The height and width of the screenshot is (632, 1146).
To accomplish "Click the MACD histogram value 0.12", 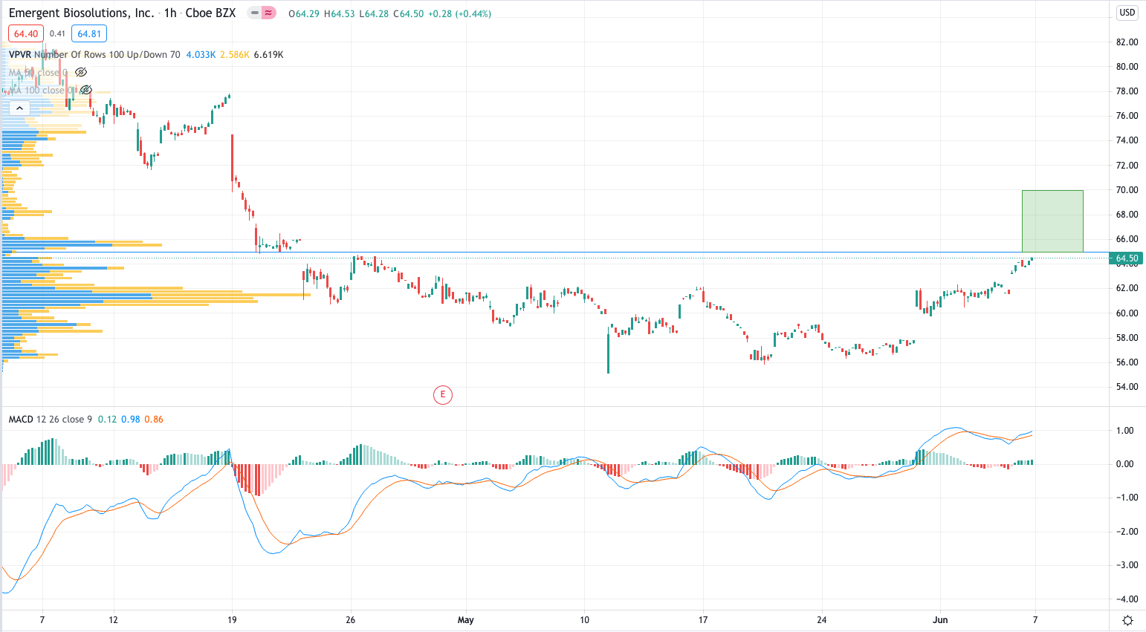I will coord(107,419).
